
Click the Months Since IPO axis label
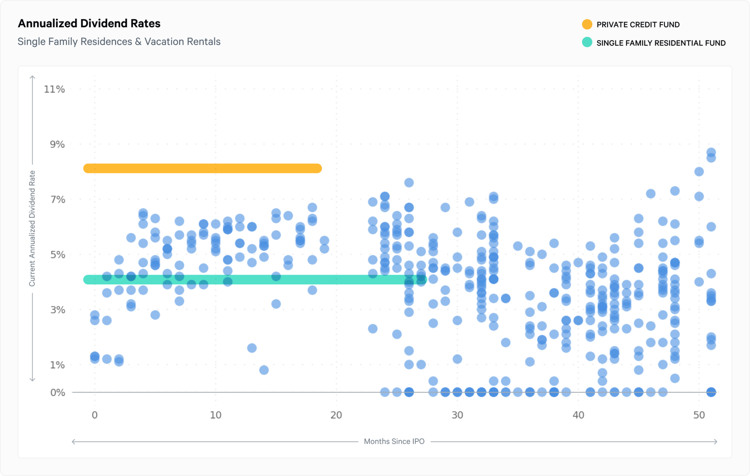pos(394,441)
